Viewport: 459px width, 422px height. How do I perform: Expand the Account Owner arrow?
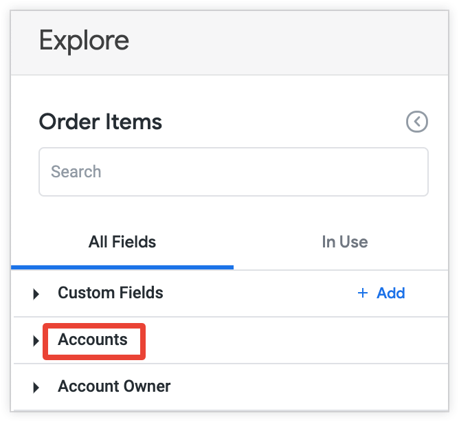tap(36, 388)
